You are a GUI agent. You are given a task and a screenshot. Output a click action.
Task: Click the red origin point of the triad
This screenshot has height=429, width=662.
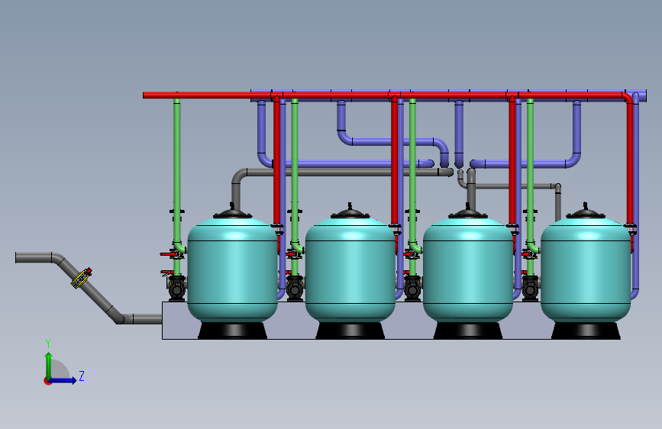[47, 382]
